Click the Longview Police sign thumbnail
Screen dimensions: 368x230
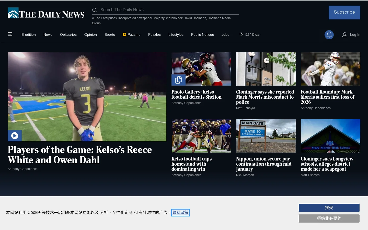[x=266, y=69]
